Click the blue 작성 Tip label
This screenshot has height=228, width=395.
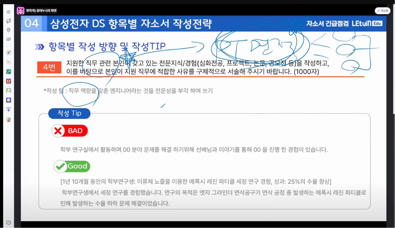click(69, 113)
